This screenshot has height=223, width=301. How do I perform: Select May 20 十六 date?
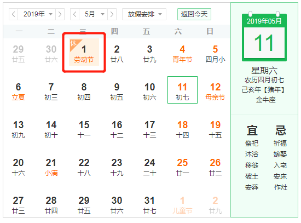coord(18,168)
